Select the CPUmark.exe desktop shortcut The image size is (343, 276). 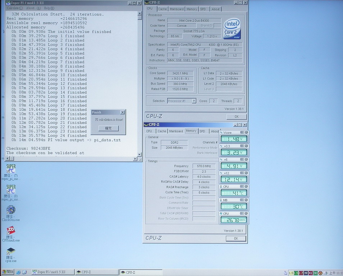[x=11, y=234]
